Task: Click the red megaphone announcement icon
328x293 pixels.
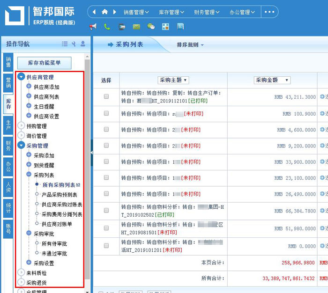Action: click(93, 27)
